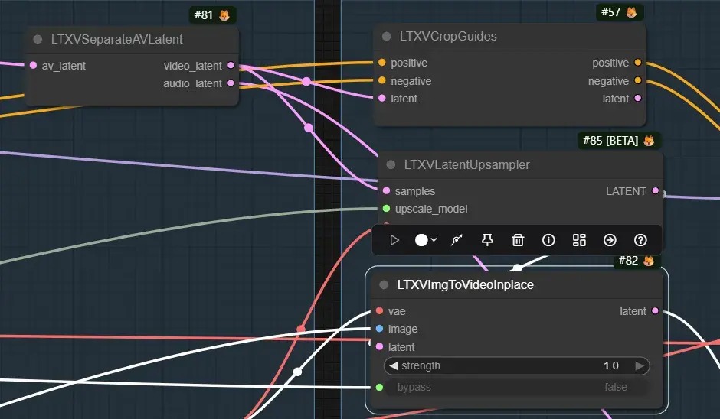Convert selection to subgraph icon
Viewport: 720px width, 419px height.
[579, 240]
